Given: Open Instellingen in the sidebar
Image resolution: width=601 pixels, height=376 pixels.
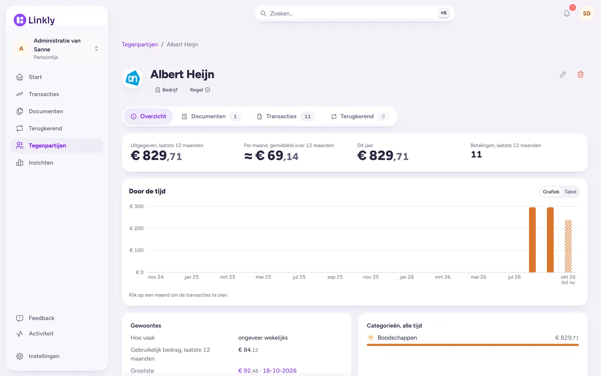Looking at the screenshot, I should [x=57, y=356].
